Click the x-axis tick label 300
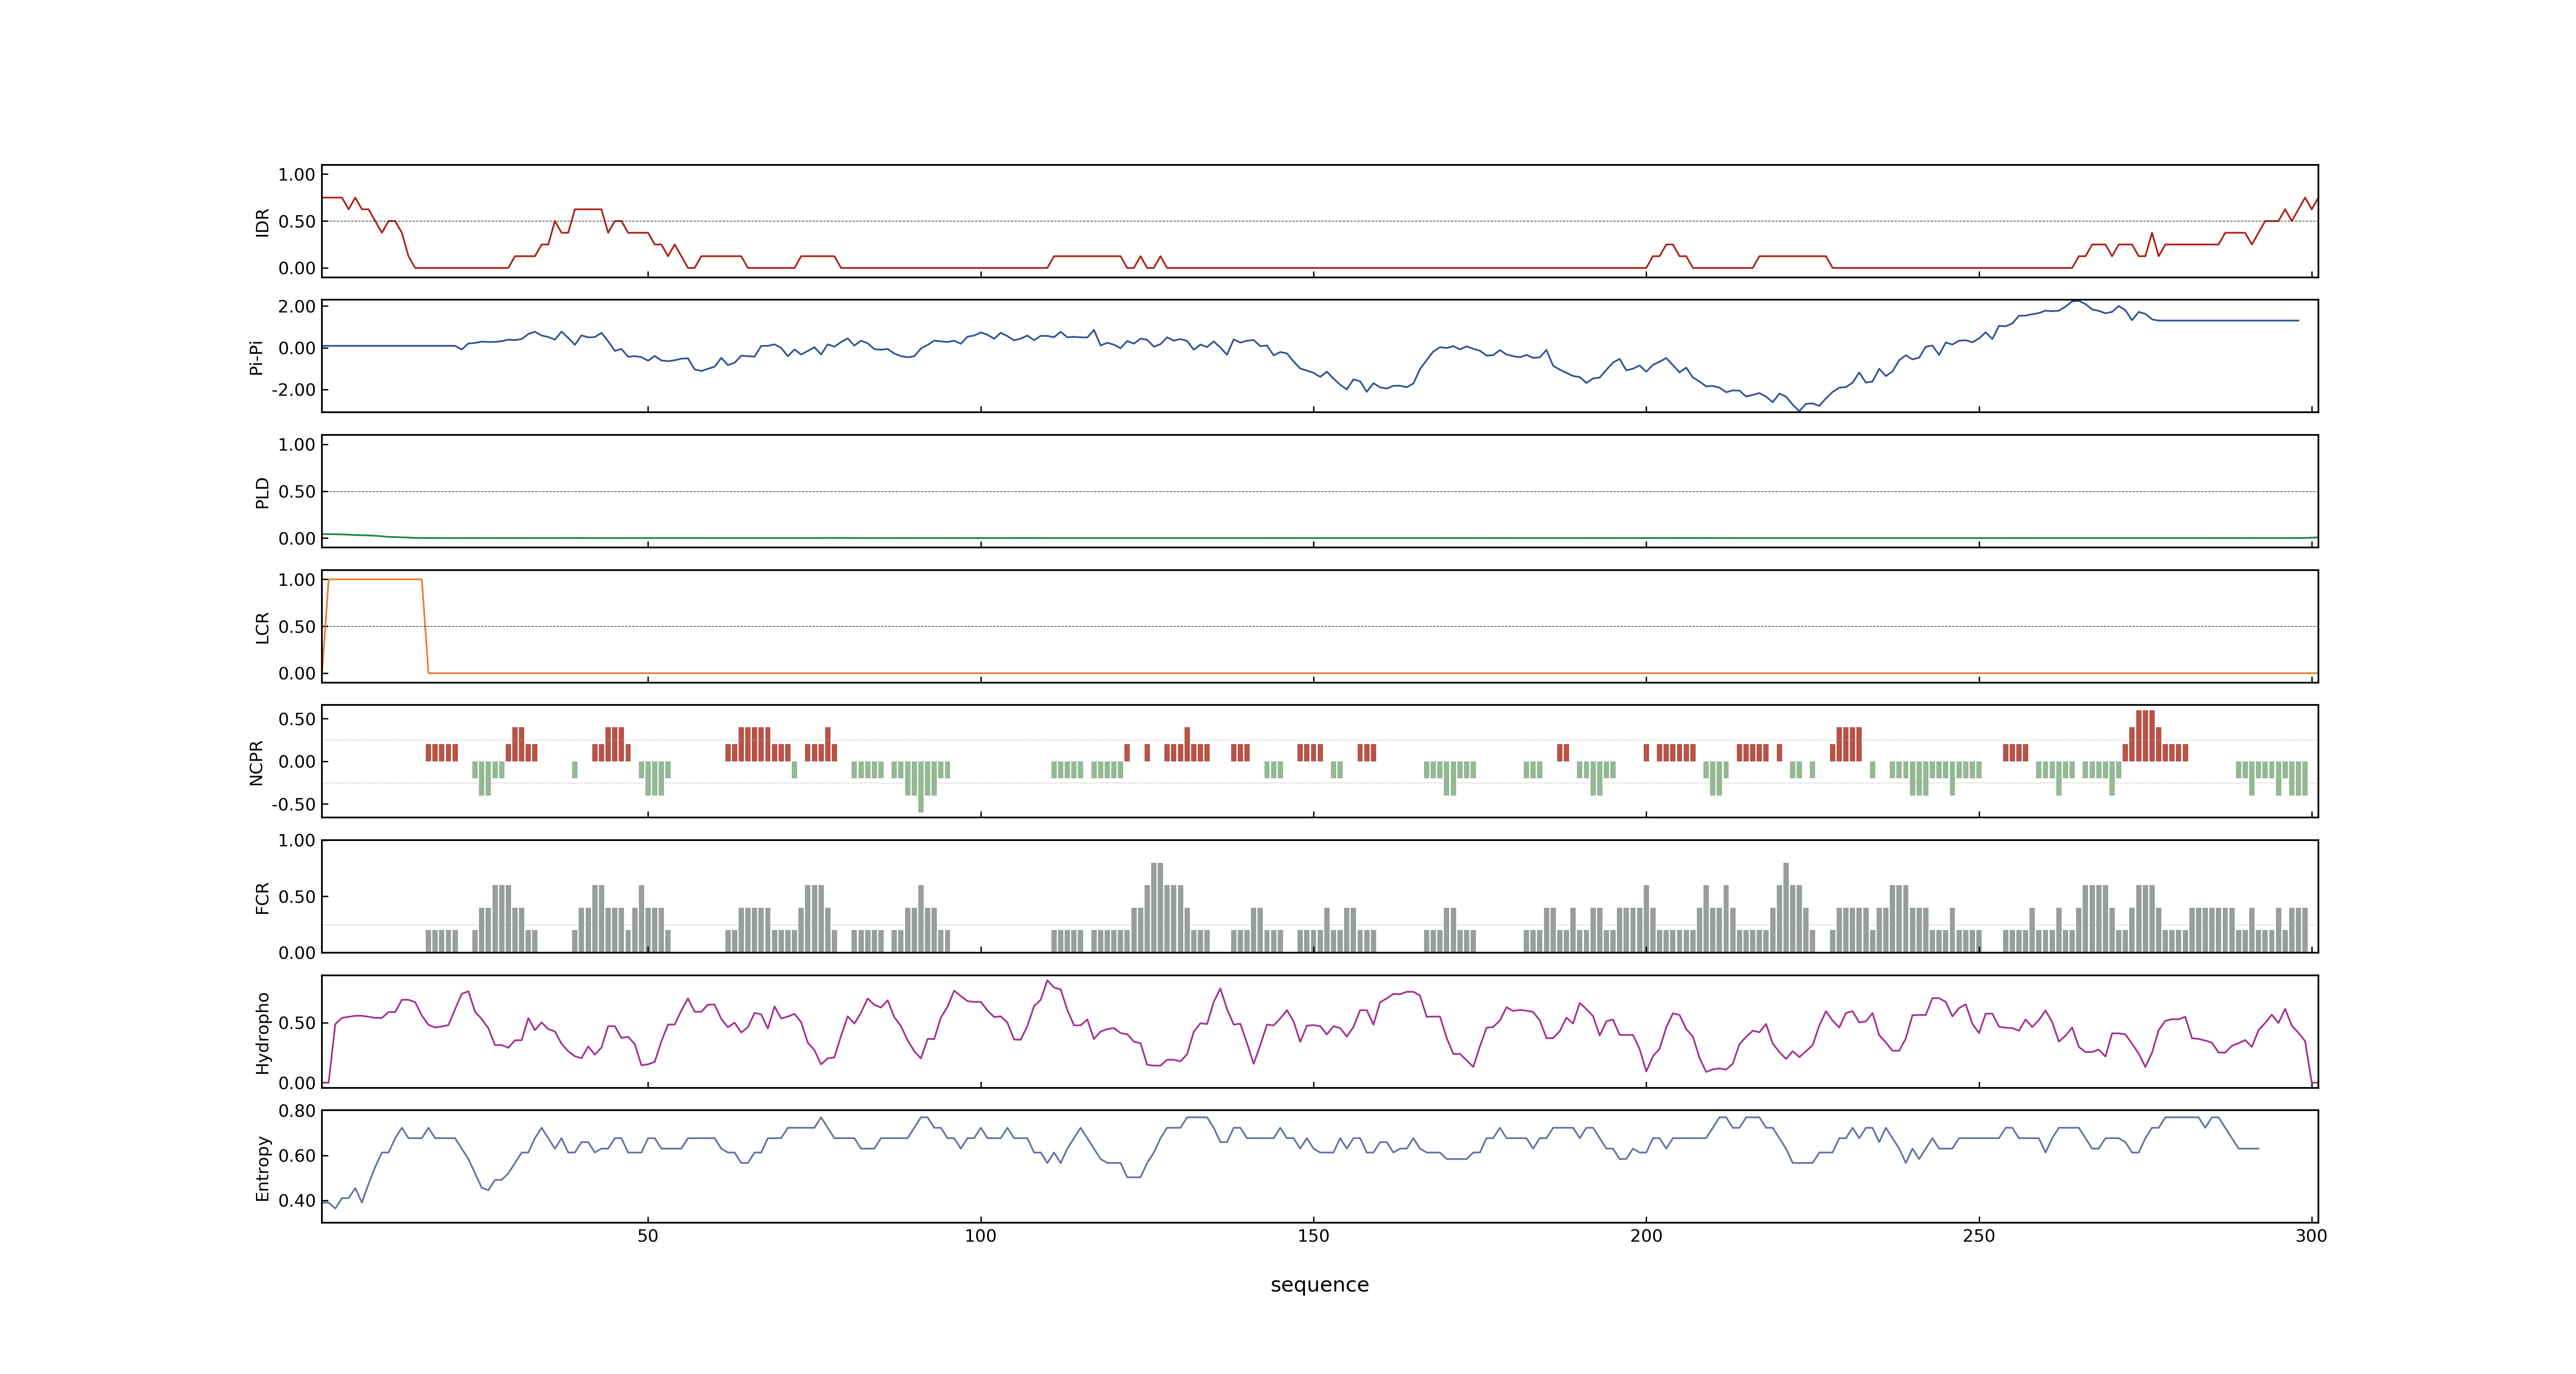 [x=2311, y=1236]
